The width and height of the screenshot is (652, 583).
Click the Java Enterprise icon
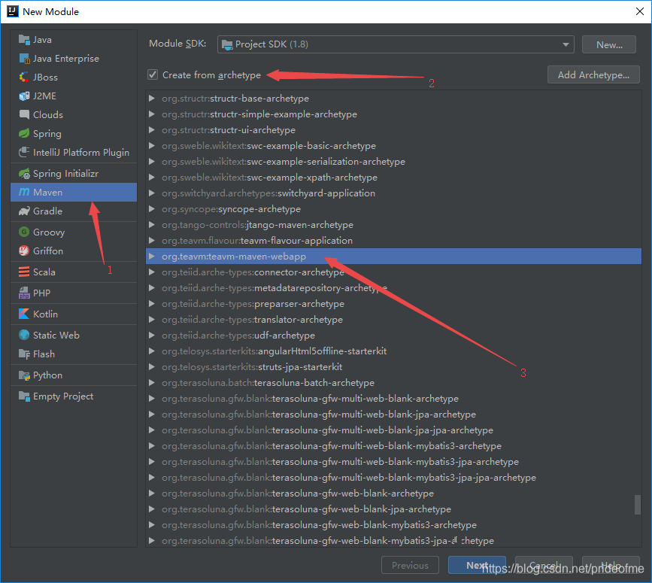(24, 58)
